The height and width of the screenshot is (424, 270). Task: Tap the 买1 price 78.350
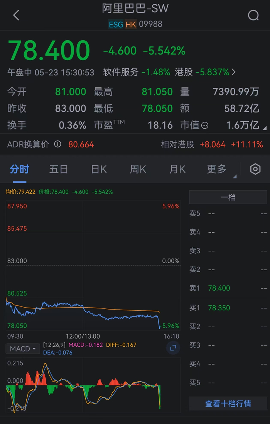219,308
